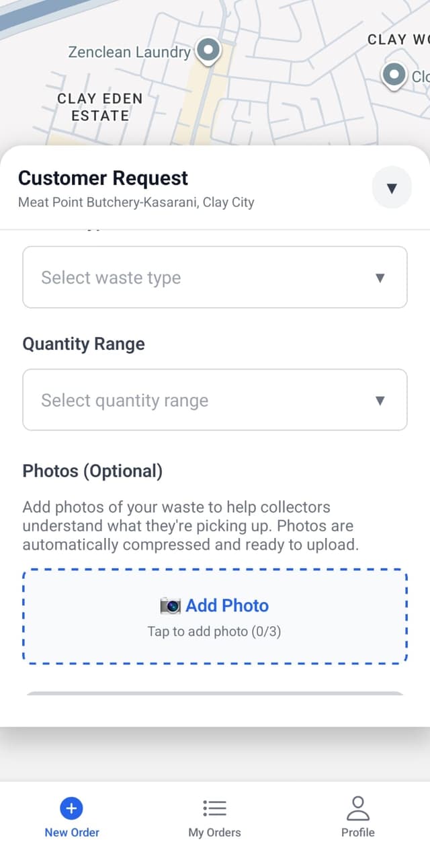The width and height of the screenshot is (430, 848).
Task: Collapse the Customer Request sheet with the chevron
Action: (391, 188)
